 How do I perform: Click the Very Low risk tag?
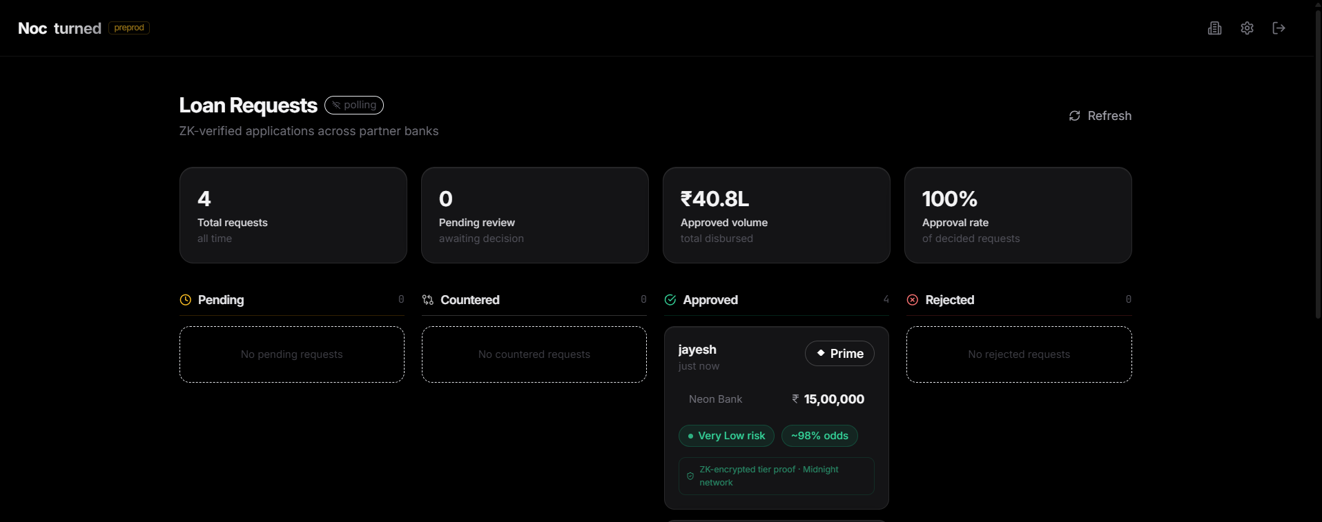[x=726, y=436]
